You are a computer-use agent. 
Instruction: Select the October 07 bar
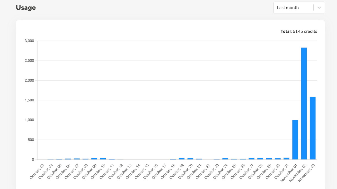tap(77, 159)
